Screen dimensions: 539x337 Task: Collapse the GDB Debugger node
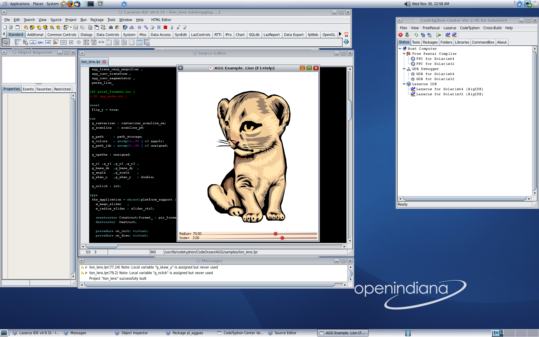click(x=404, y=69)
